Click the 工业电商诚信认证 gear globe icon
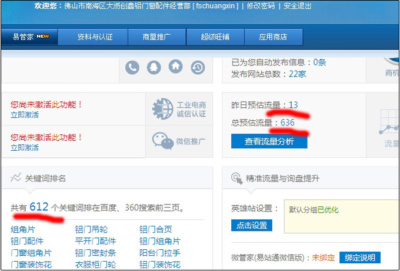Screen dimensions: 400x271 click(x=162, y=109)
